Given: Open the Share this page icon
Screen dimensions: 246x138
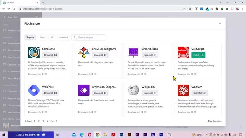Looking at the screenshot, I should click(185, 9).
